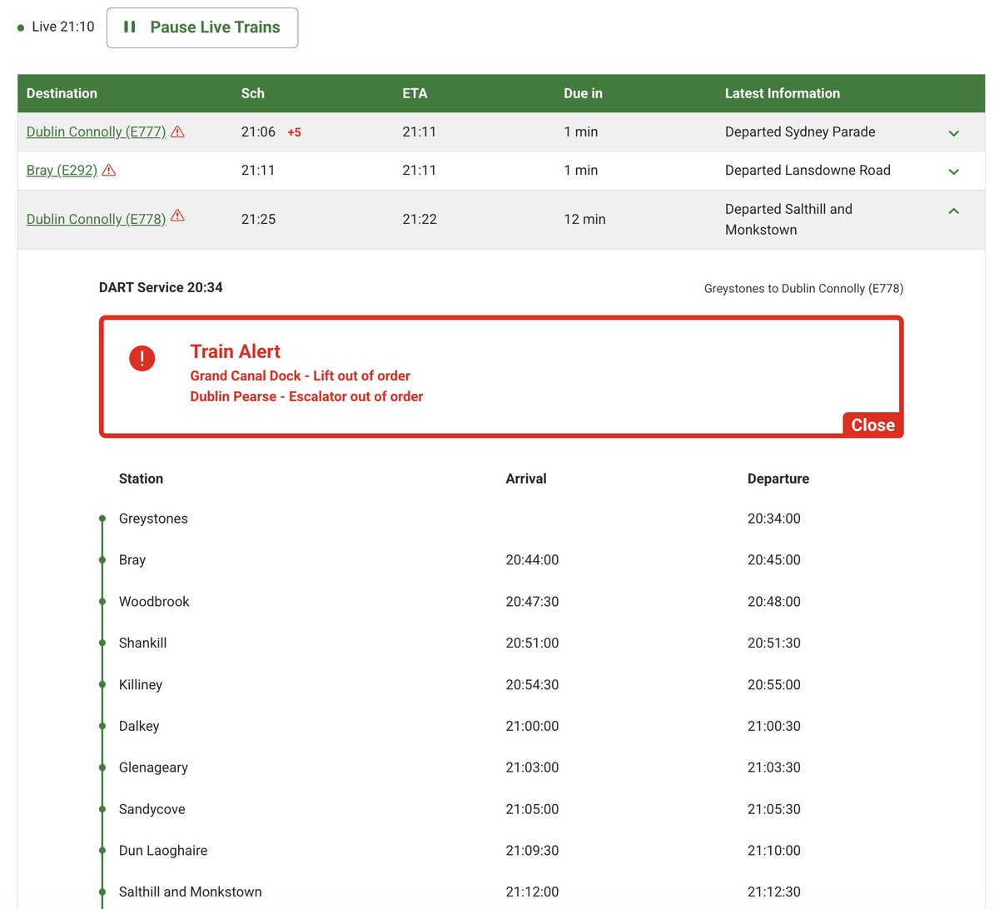Click the alert icon beside Dublin Connolly (E777)
The height and width of the screenshot is (909, 999).
point(177,132)
